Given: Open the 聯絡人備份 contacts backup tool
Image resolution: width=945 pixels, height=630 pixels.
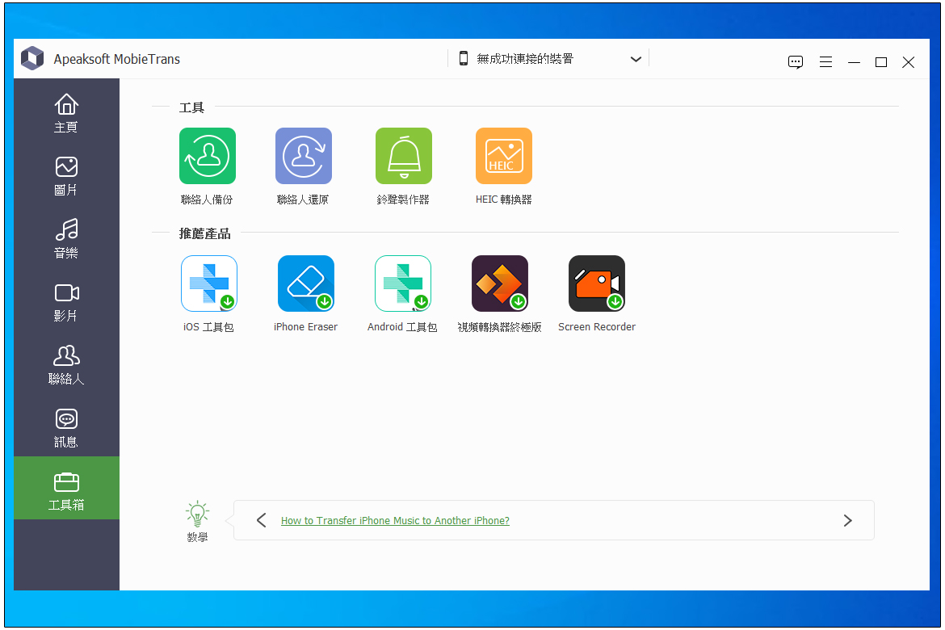Looking at the screenshot, I should [x=208, y=156].
